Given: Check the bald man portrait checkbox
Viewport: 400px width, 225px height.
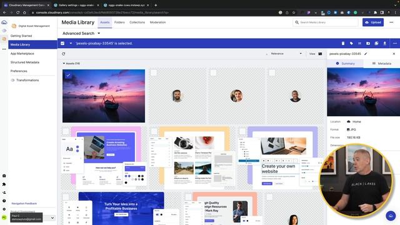Looking at the screenshot, I should click(272, 72).
